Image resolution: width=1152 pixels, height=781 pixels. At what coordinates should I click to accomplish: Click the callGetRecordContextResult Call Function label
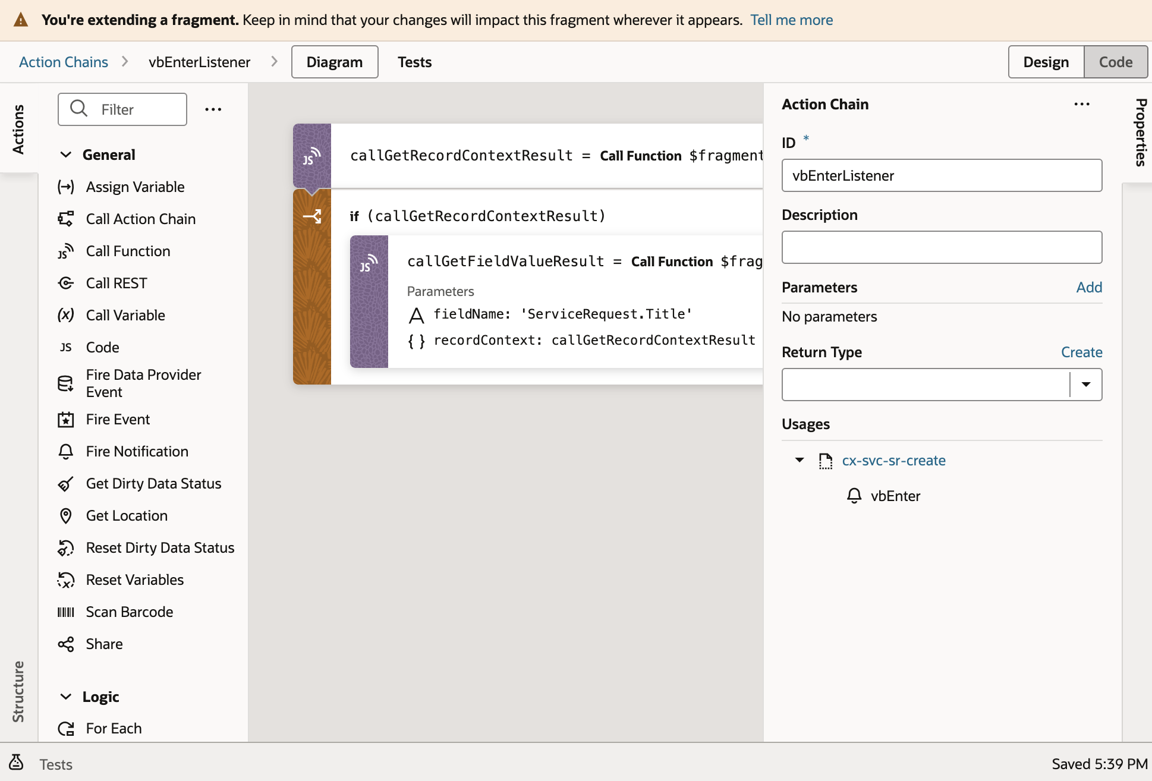(641, 156)
